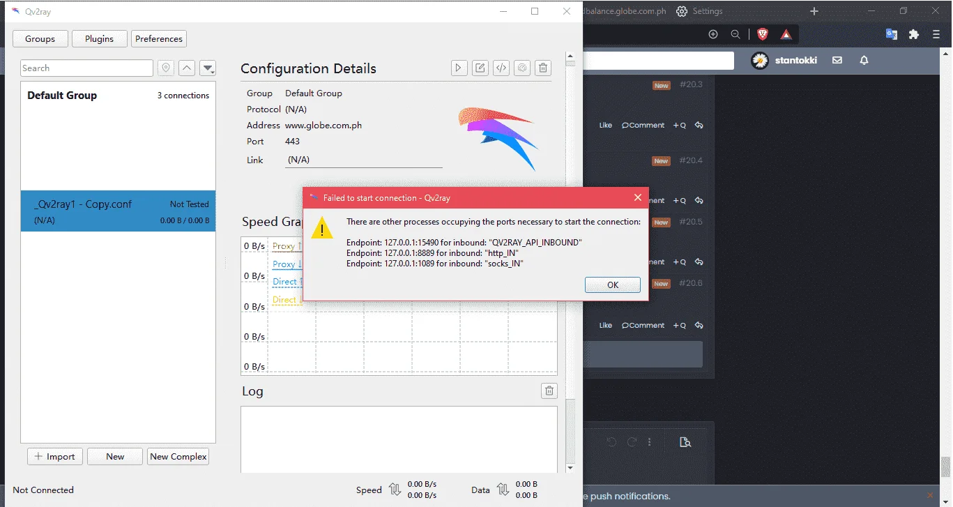Click the Search connections field

coord(86,68)
